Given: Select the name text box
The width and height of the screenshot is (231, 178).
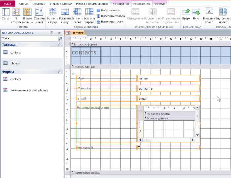Looking at the screenshot, I should coord(169,78).
